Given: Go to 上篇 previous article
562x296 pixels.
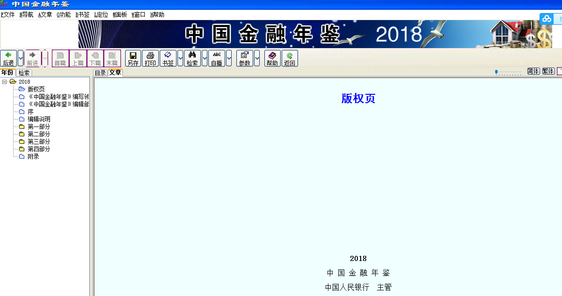Looking at the screenshot, I should 78,58.
